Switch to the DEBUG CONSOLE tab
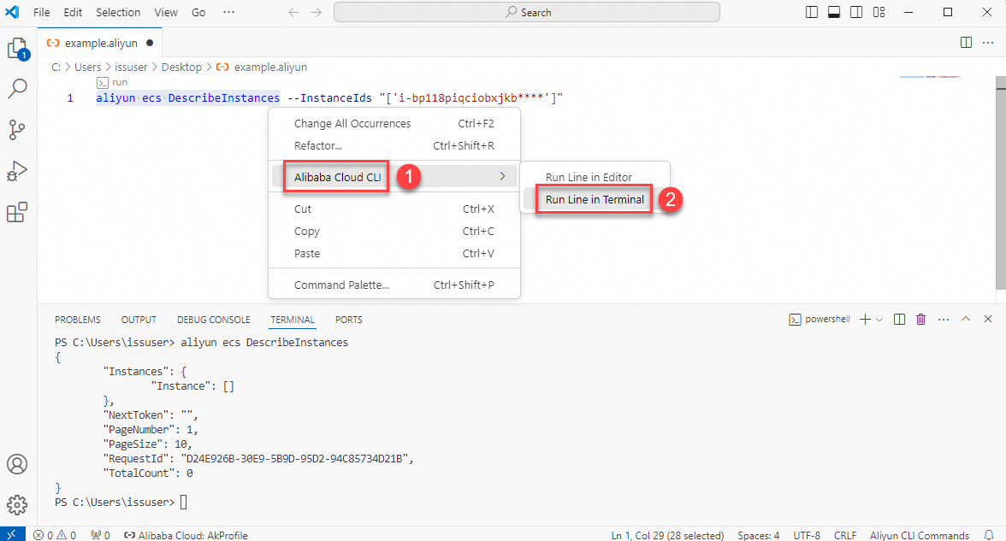The image size is (1006, 541). point(214,320)
